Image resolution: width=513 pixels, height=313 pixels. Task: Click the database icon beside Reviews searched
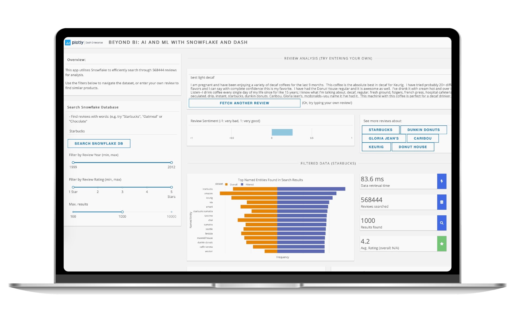pos(442,202)
